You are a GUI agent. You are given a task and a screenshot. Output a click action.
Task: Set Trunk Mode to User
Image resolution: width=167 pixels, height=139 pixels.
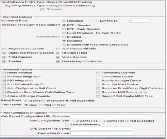tap(26, 105)
